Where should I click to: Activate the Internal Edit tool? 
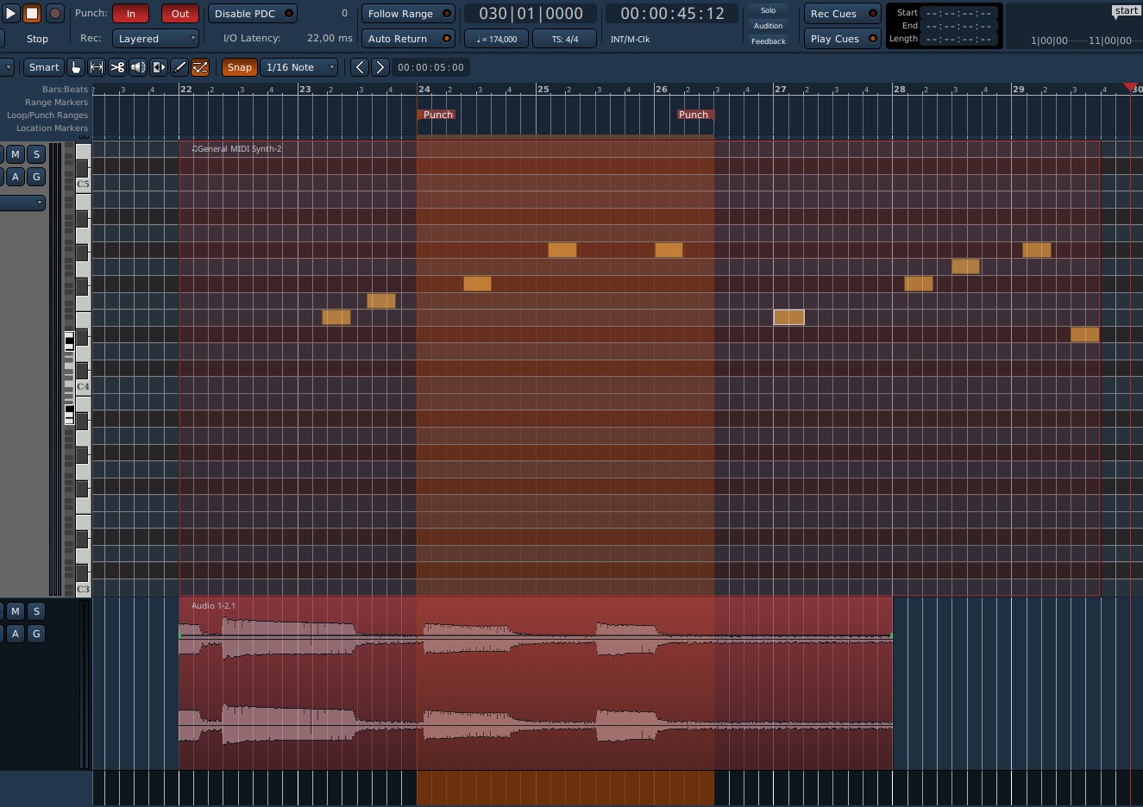200,67
